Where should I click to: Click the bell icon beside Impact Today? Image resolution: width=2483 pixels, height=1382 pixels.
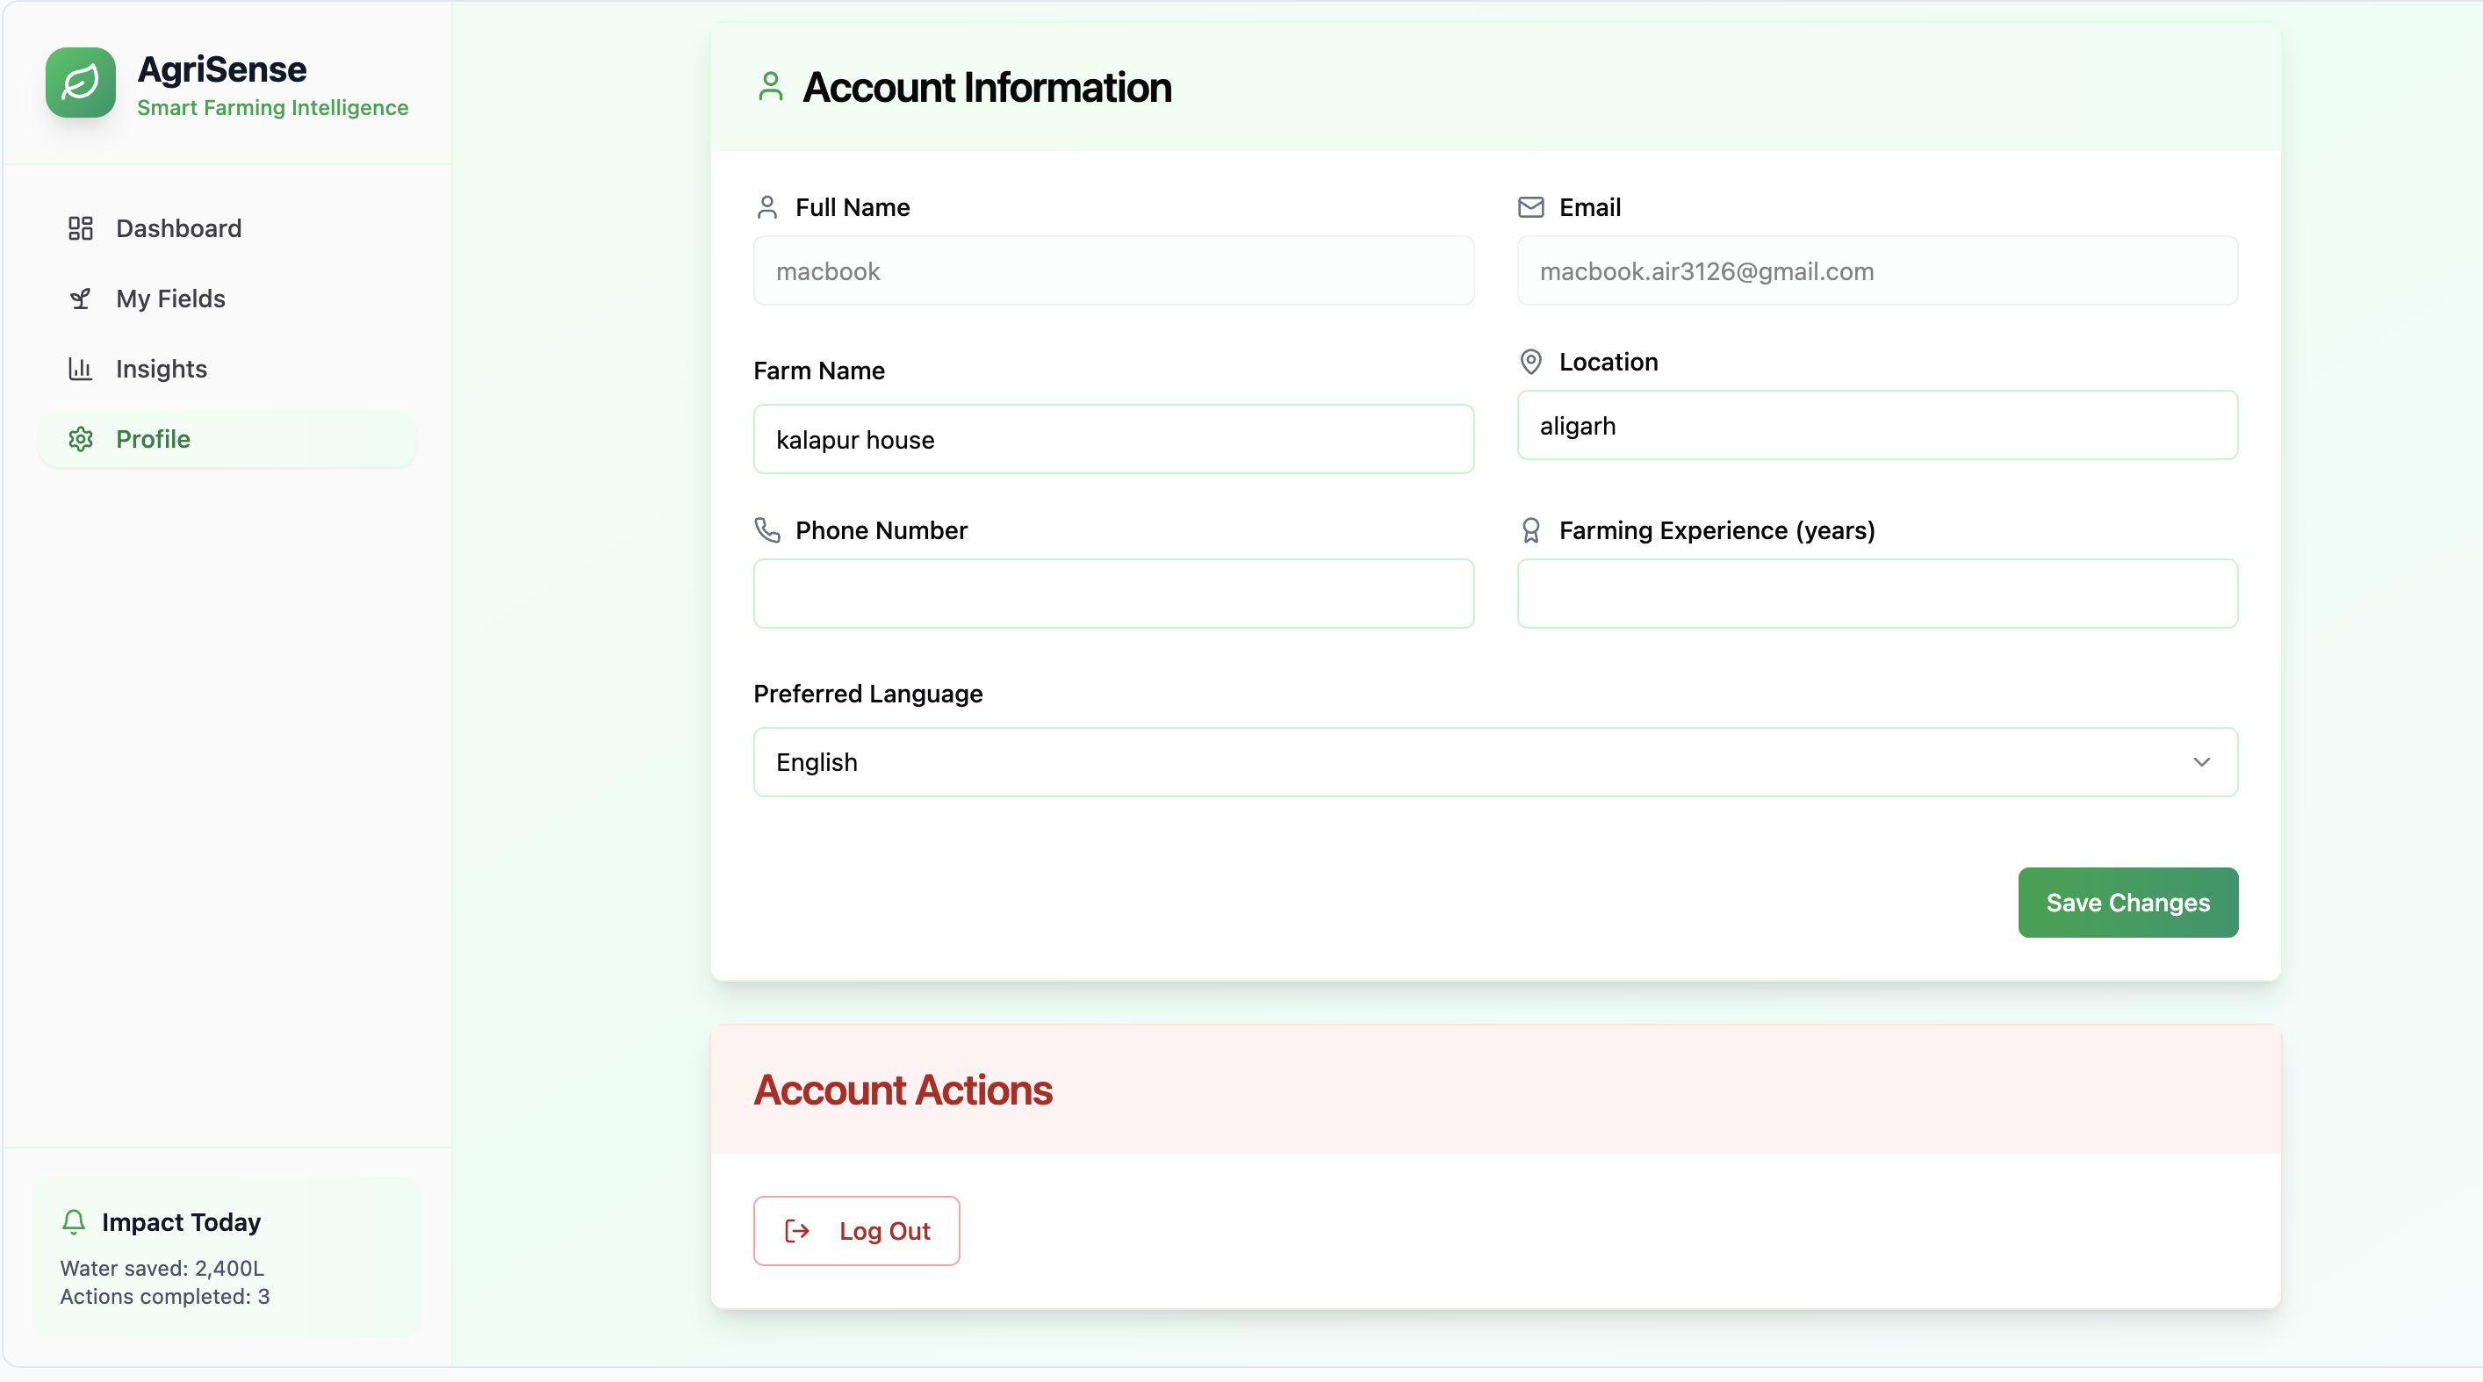tap(75, 1221)
